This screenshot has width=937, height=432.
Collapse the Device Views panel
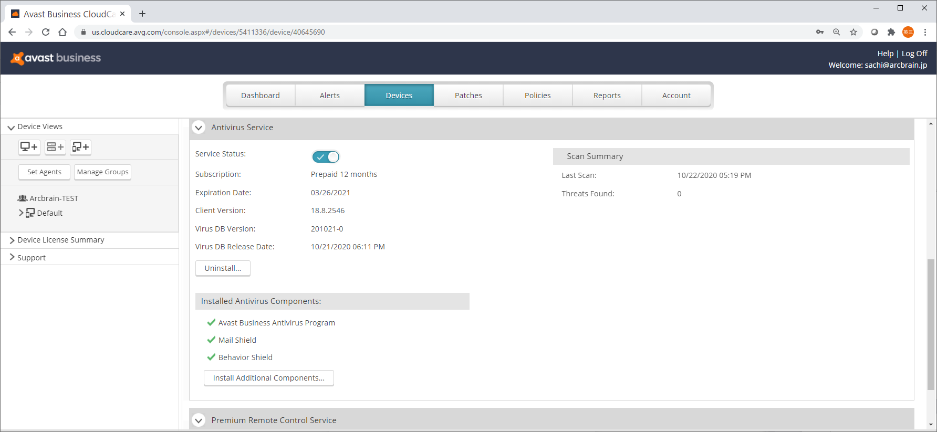click(11, 128)
